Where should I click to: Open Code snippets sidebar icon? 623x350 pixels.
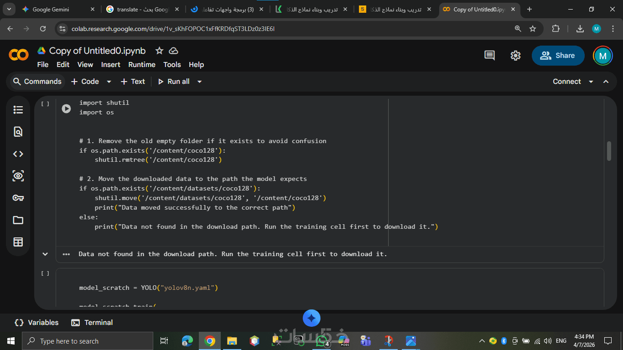[x=18, y=154]
